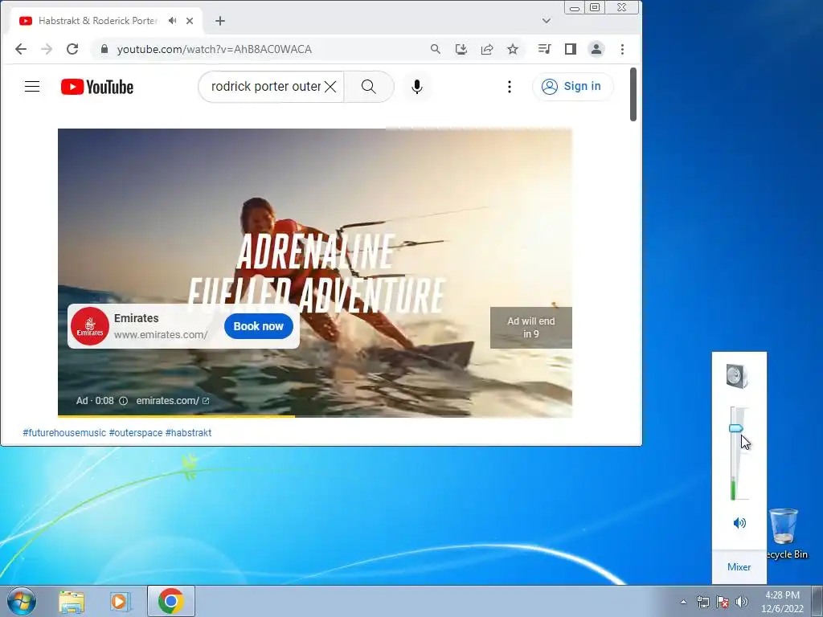823x617 pixels.
Task: Launch Windows Media Player from the taskbar
Action: pos(121,601)
